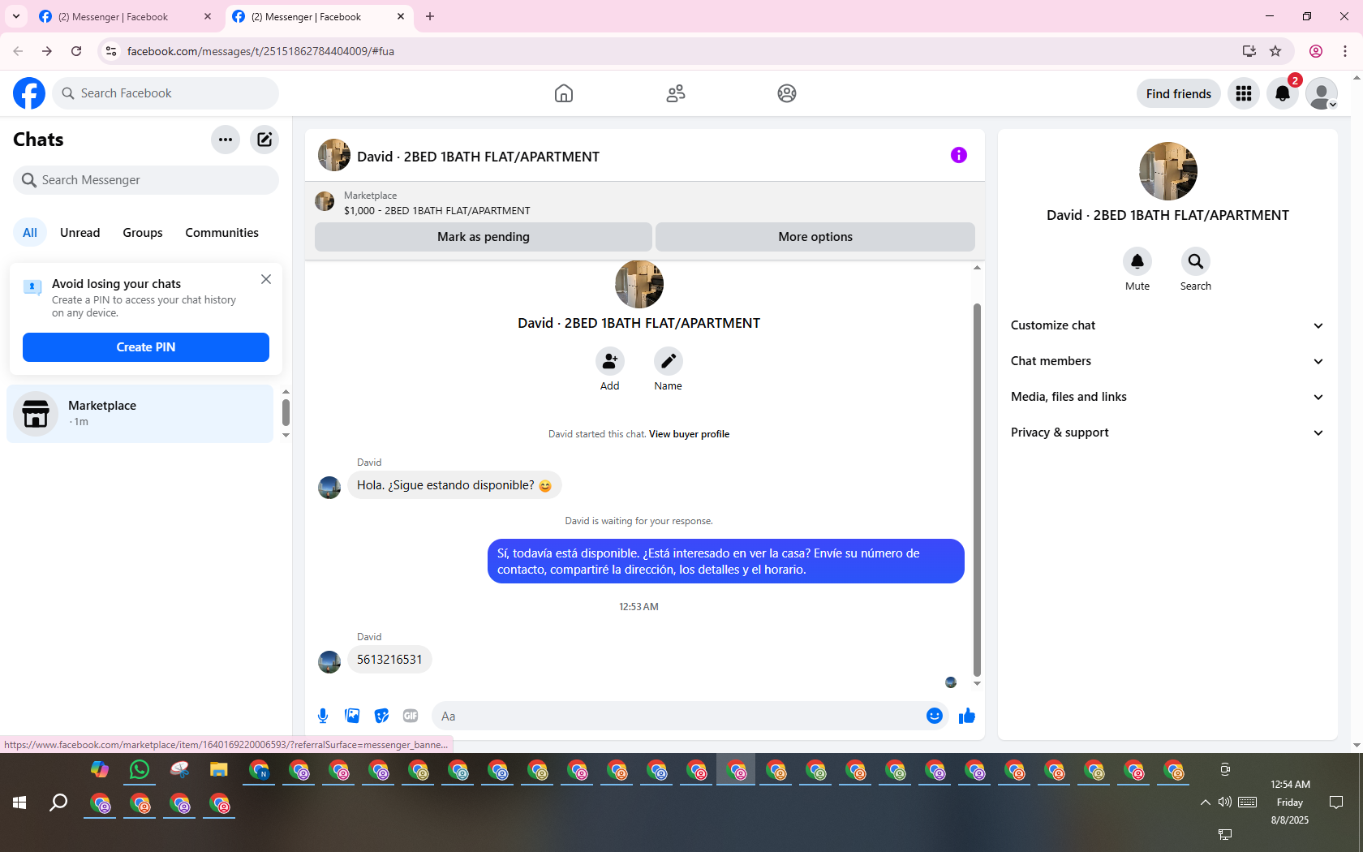
Task: Attach a photo file icon
Action: 352,716
